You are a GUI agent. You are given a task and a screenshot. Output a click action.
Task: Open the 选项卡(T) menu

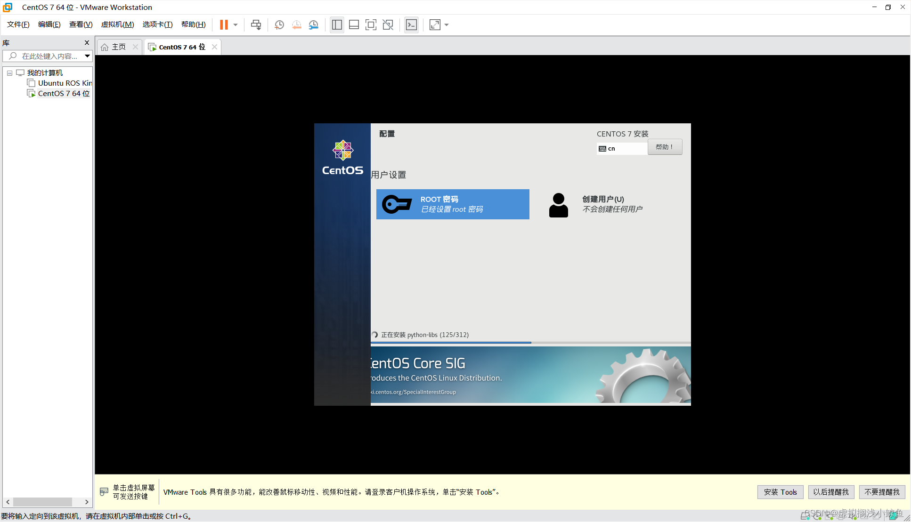point(158,24)
